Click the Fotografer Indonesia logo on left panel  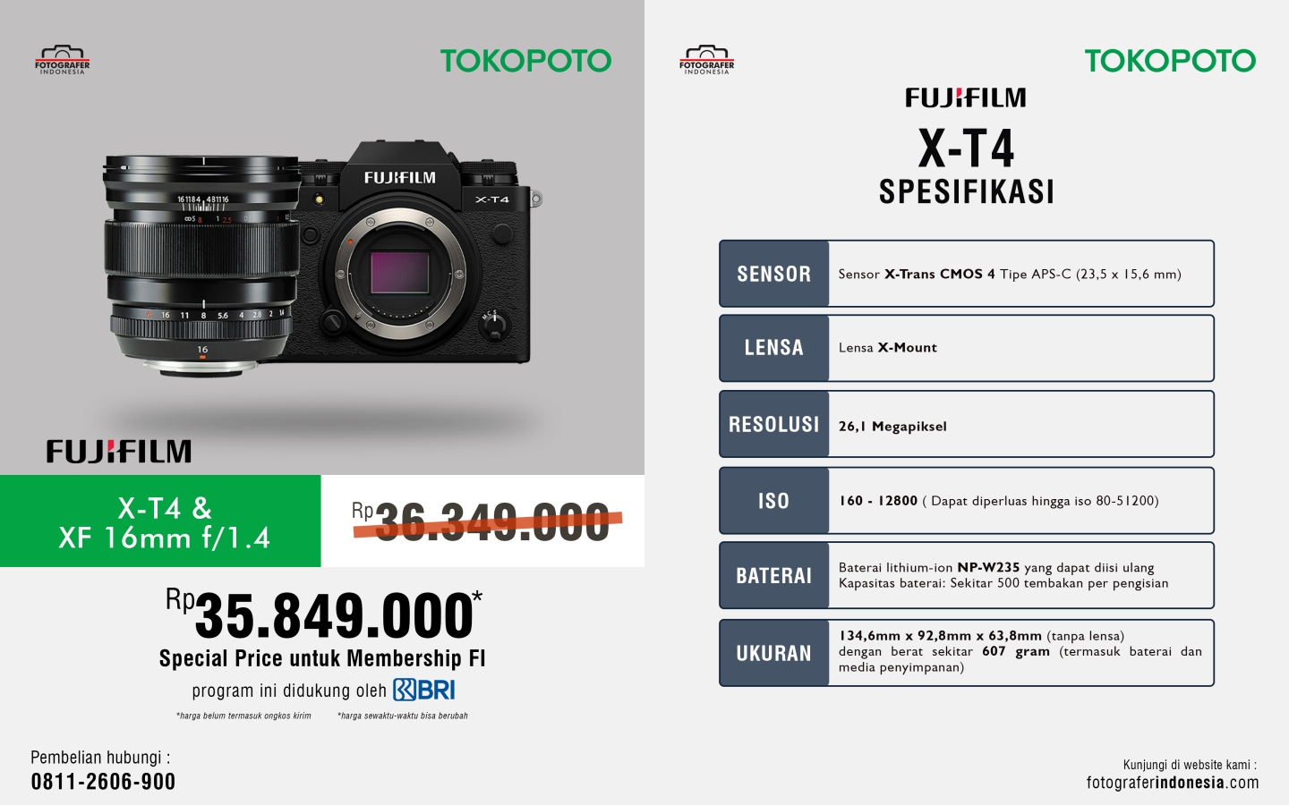tap(63, 60)
